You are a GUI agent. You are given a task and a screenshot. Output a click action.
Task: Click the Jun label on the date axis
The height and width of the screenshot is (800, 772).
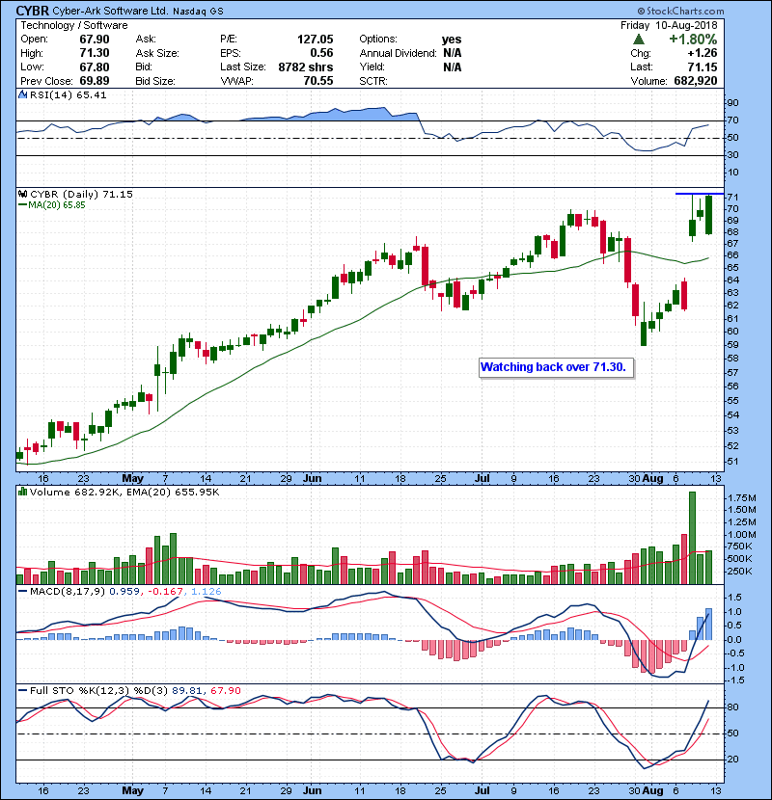click(313, 477)
